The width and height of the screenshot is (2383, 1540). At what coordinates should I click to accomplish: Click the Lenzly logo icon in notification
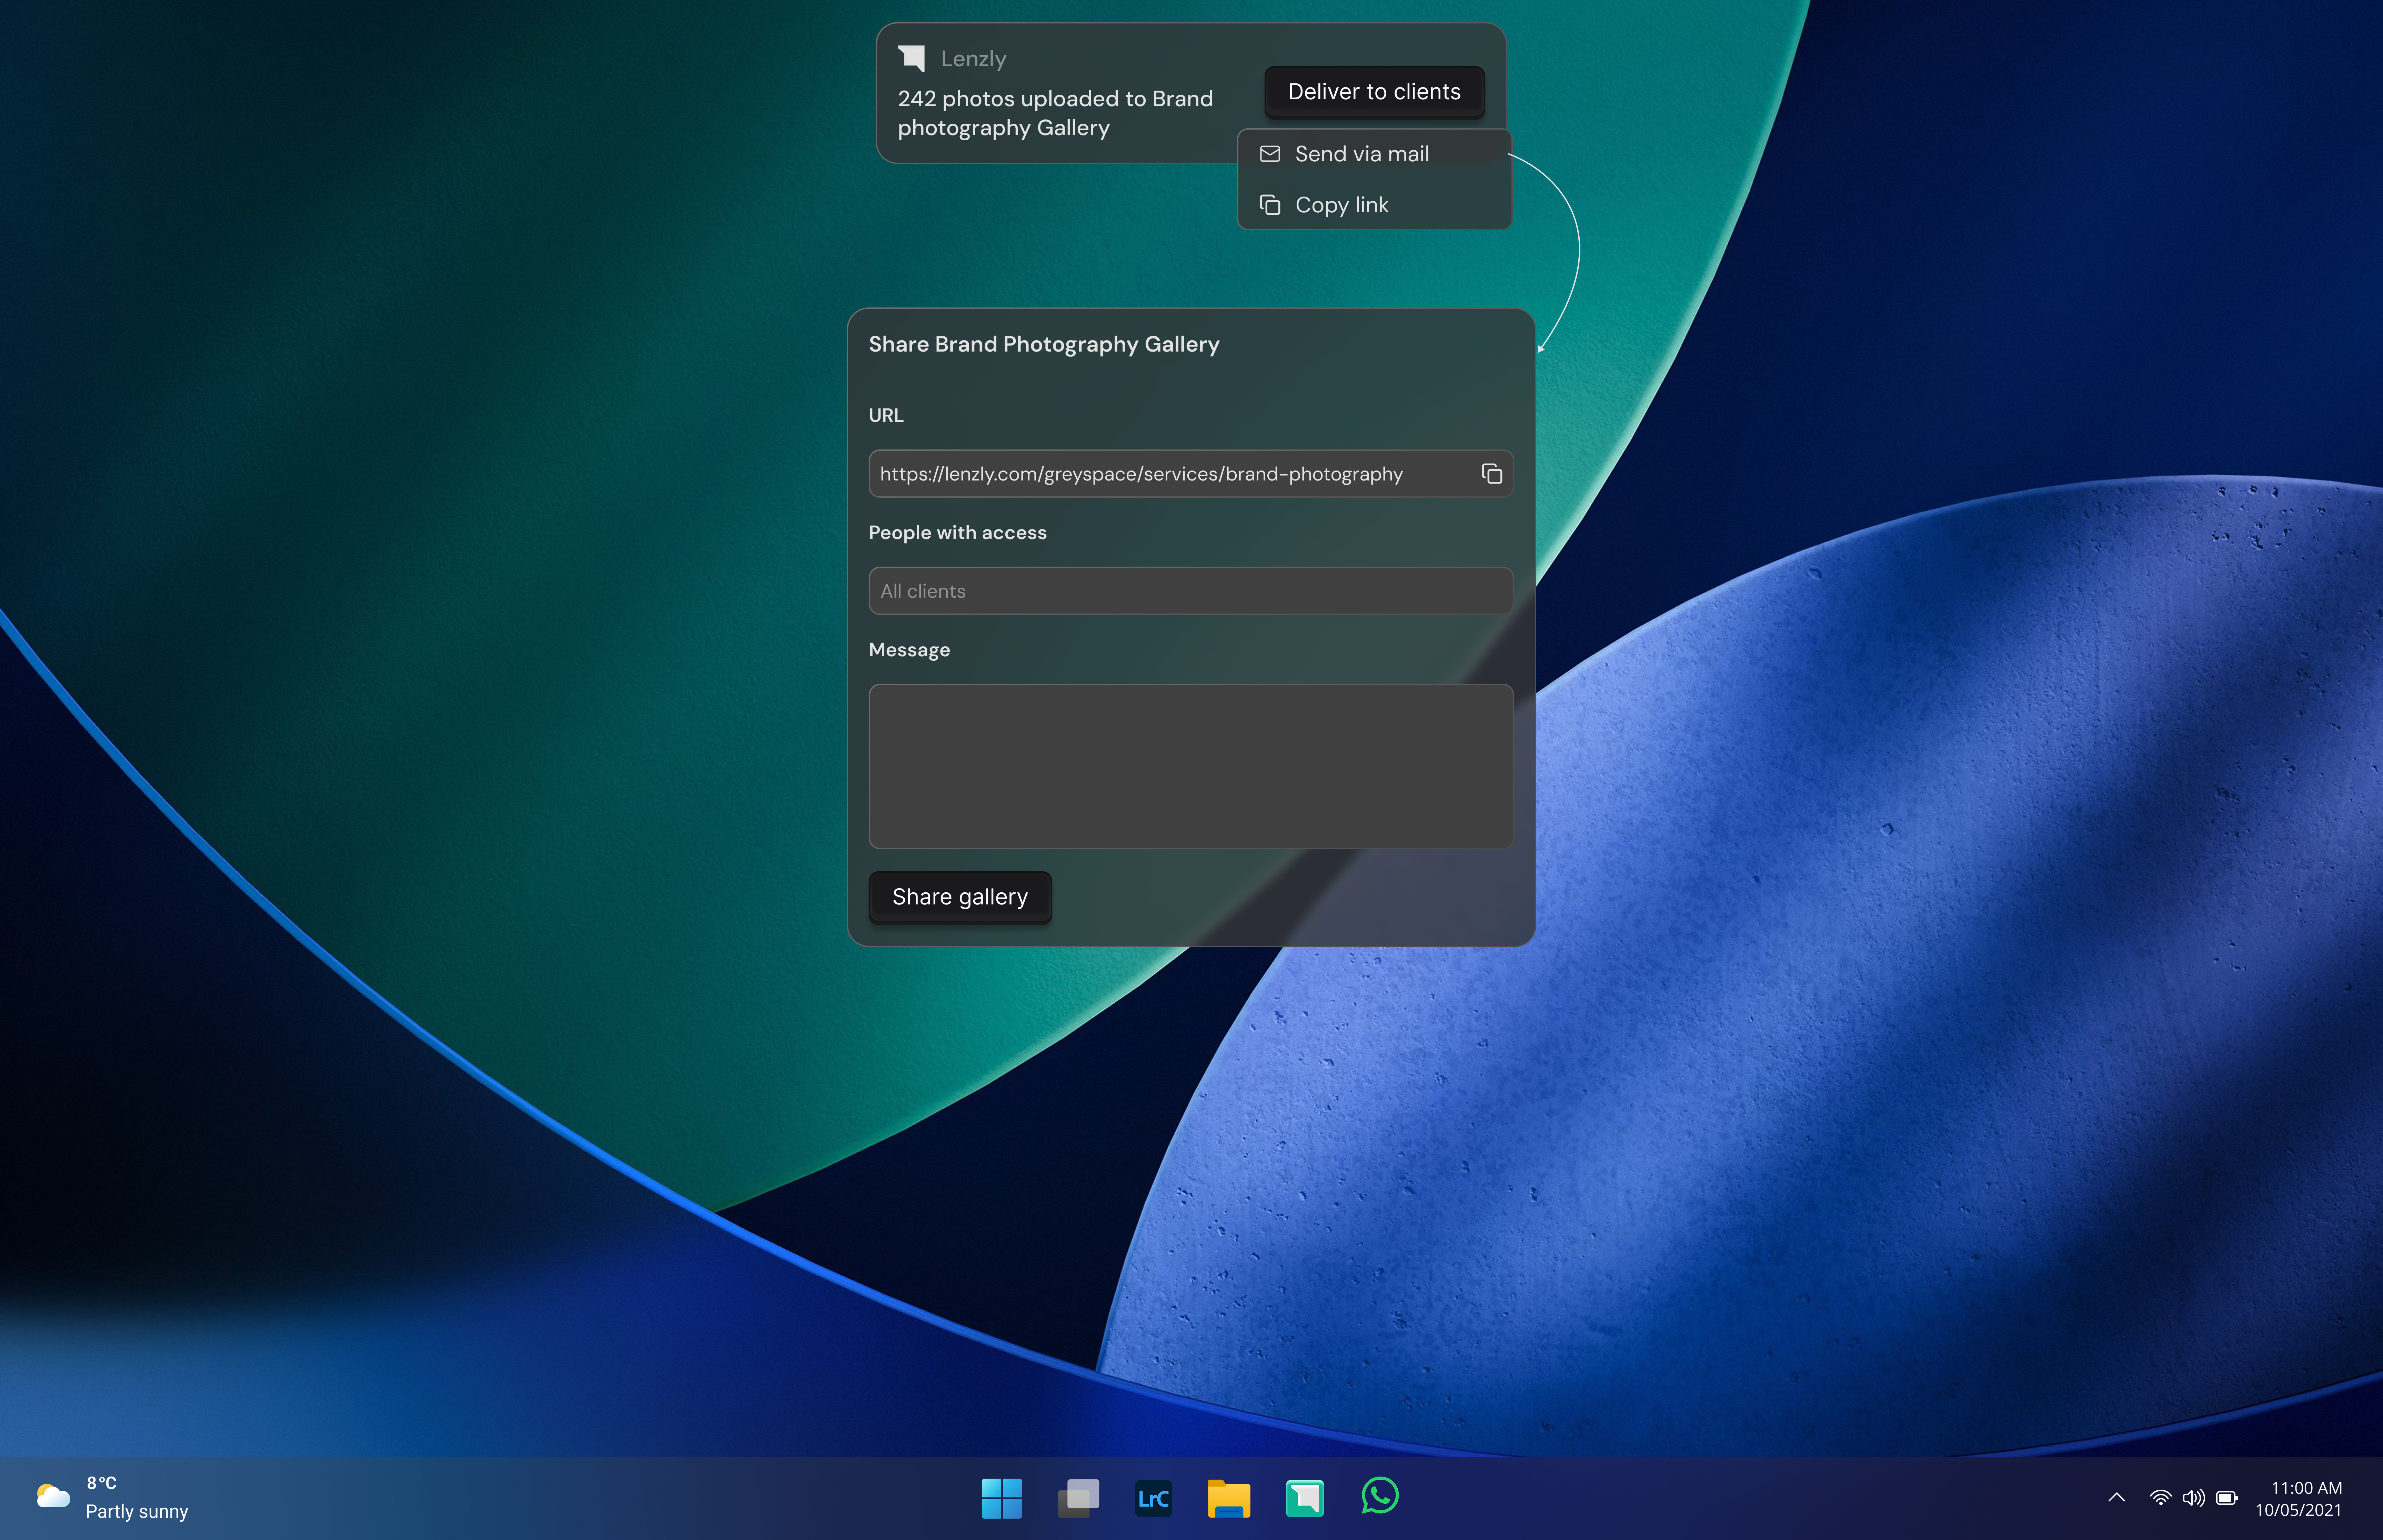pyautogui.click(x=911, y=58)
